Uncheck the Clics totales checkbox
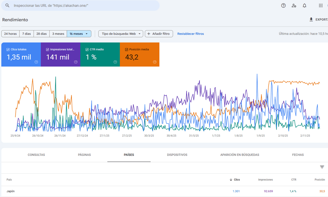 click(8, 50)
